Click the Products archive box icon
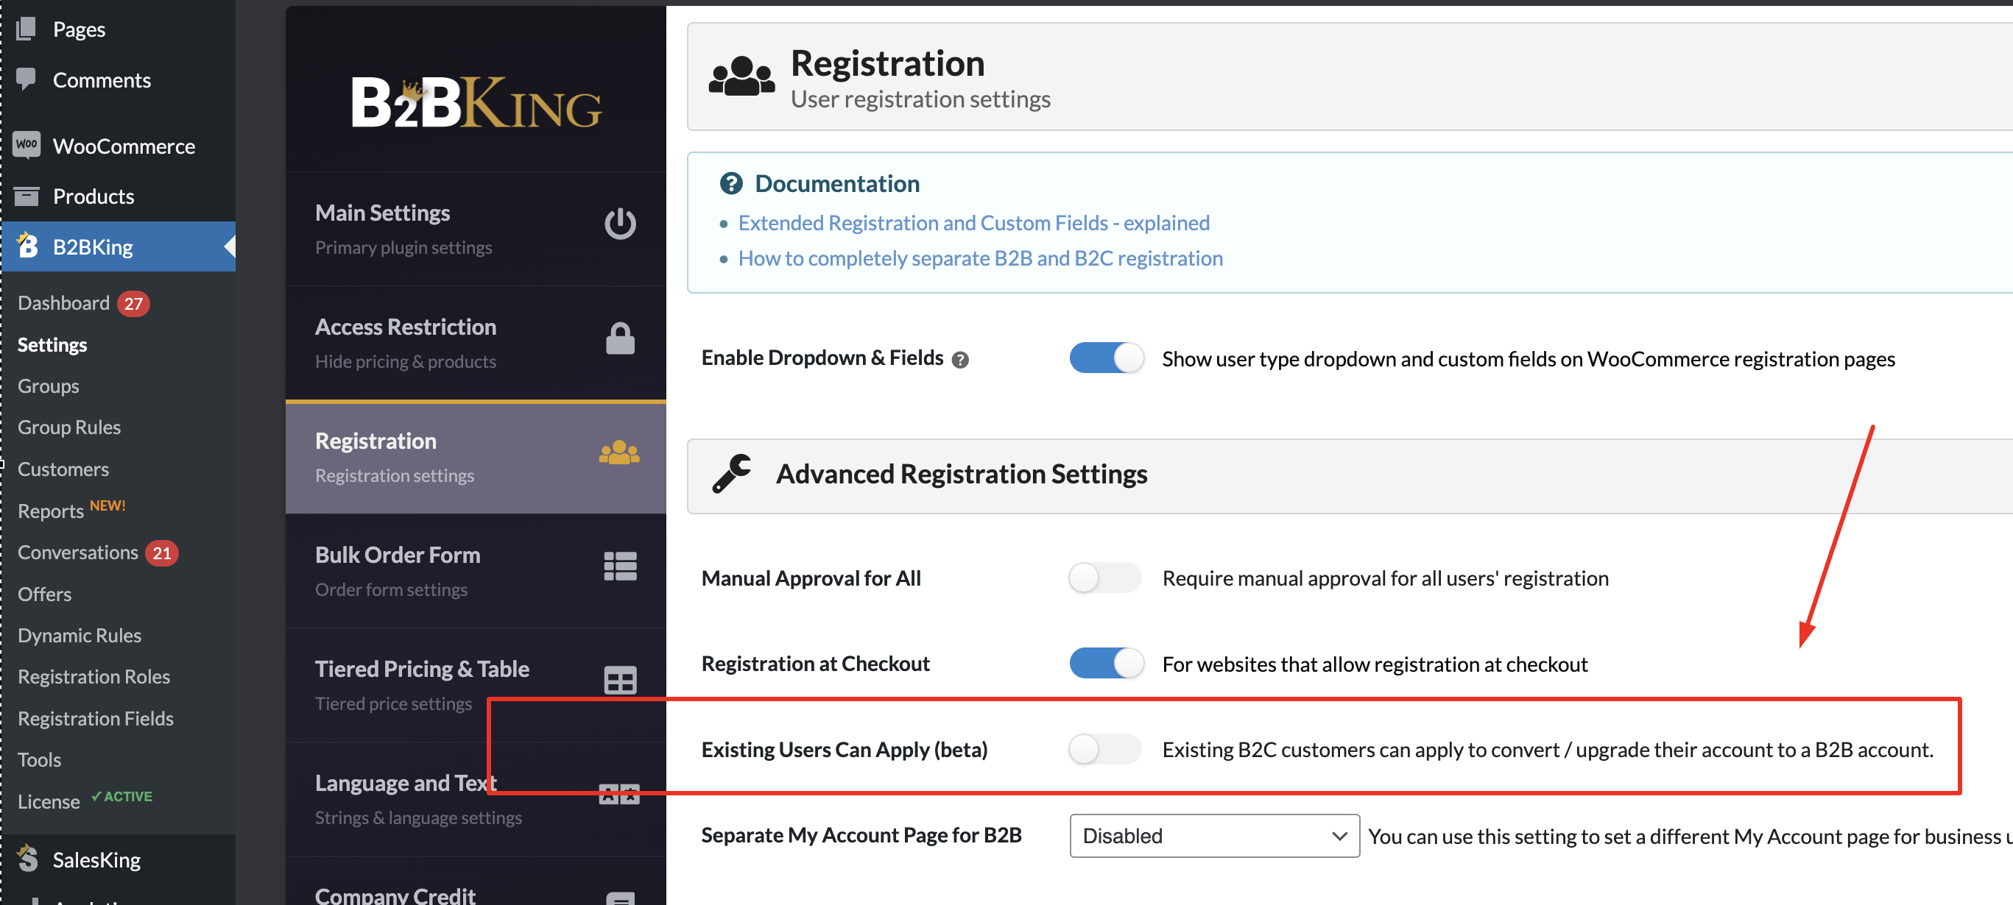The width and height of the screenshot is (2013, 905). point(27,196)
